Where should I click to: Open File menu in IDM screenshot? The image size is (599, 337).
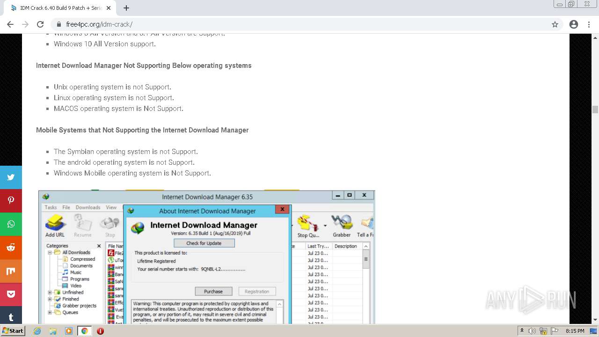click(66, 207)
